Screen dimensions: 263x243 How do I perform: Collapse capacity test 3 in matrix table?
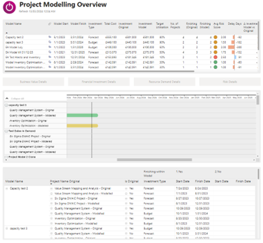(6, 229)
